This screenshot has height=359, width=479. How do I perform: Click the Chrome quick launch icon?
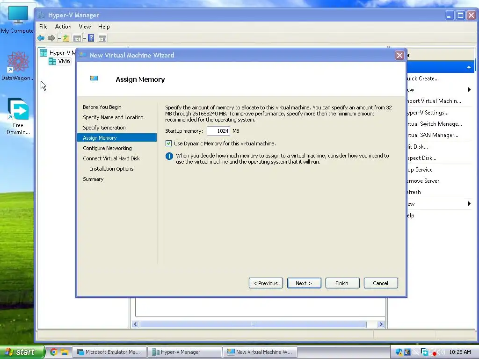tap(54, 352)
